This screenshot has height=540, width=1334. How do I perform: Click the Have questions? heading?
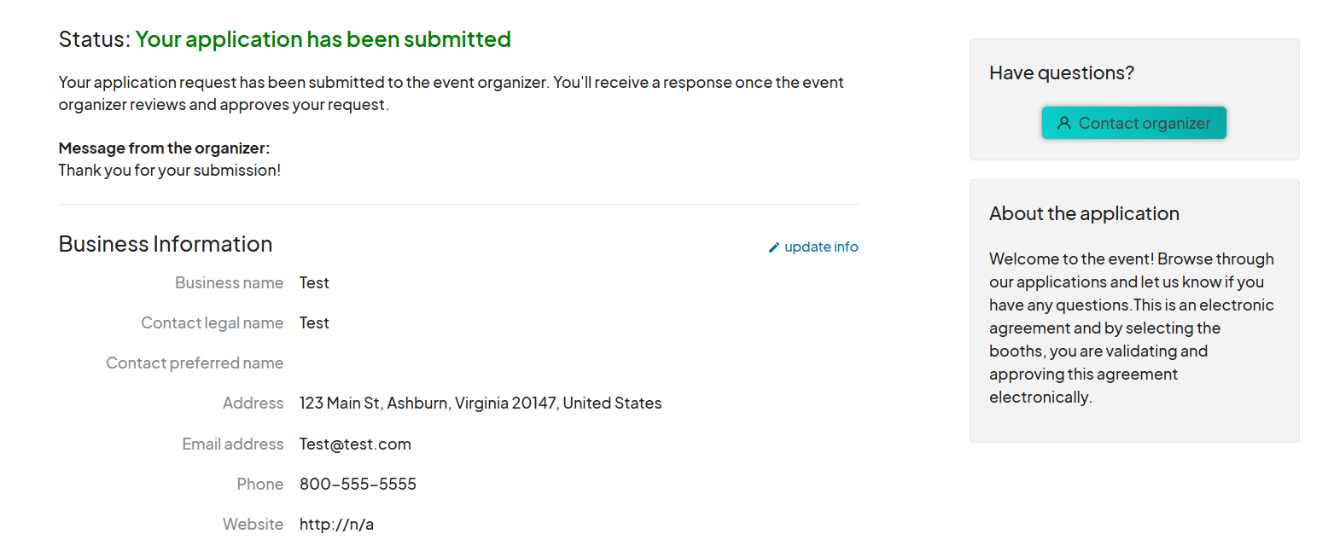(x=1062, y=73)
